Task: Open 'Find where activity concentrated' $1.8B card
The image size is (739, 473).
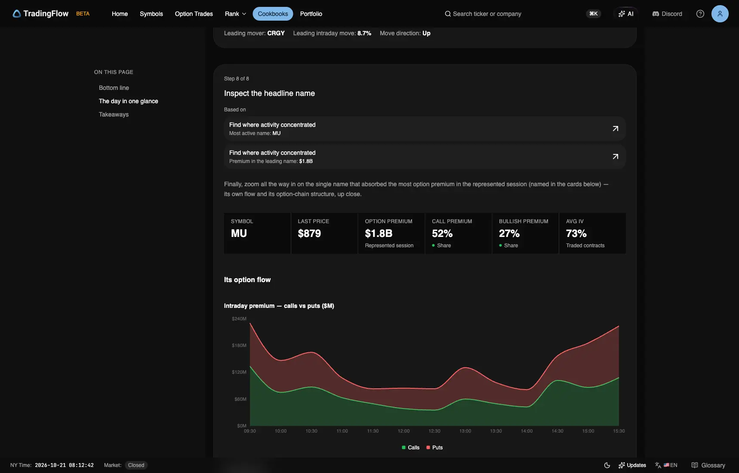Action: click(x=425, y=157)
